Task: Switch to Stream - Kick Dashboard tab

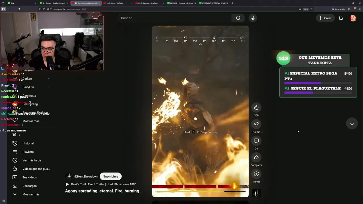Action: click(54, 3)
